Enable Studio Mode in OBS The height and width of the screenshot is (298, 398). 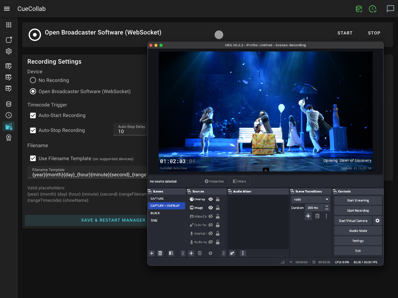(x=358, y=231)
